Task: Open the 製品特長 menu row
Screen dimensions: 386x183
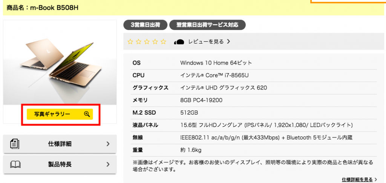Action: tap(60, 164)
